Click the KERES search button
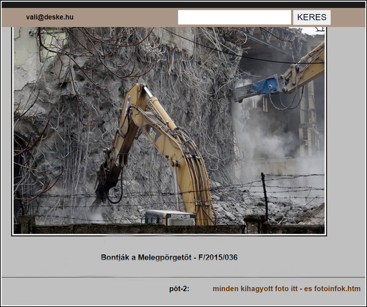This screenshot has height=307, width=367. 312,17
